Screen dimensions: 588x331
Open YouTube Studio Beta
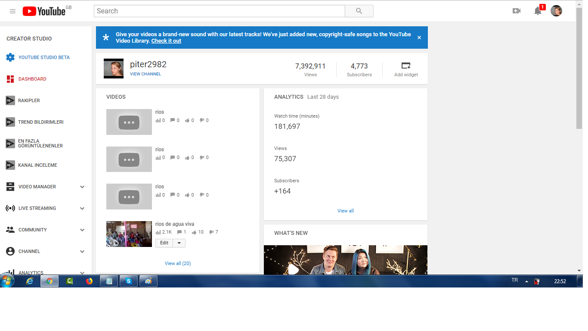pyautogui.click(x=44, y=57)
